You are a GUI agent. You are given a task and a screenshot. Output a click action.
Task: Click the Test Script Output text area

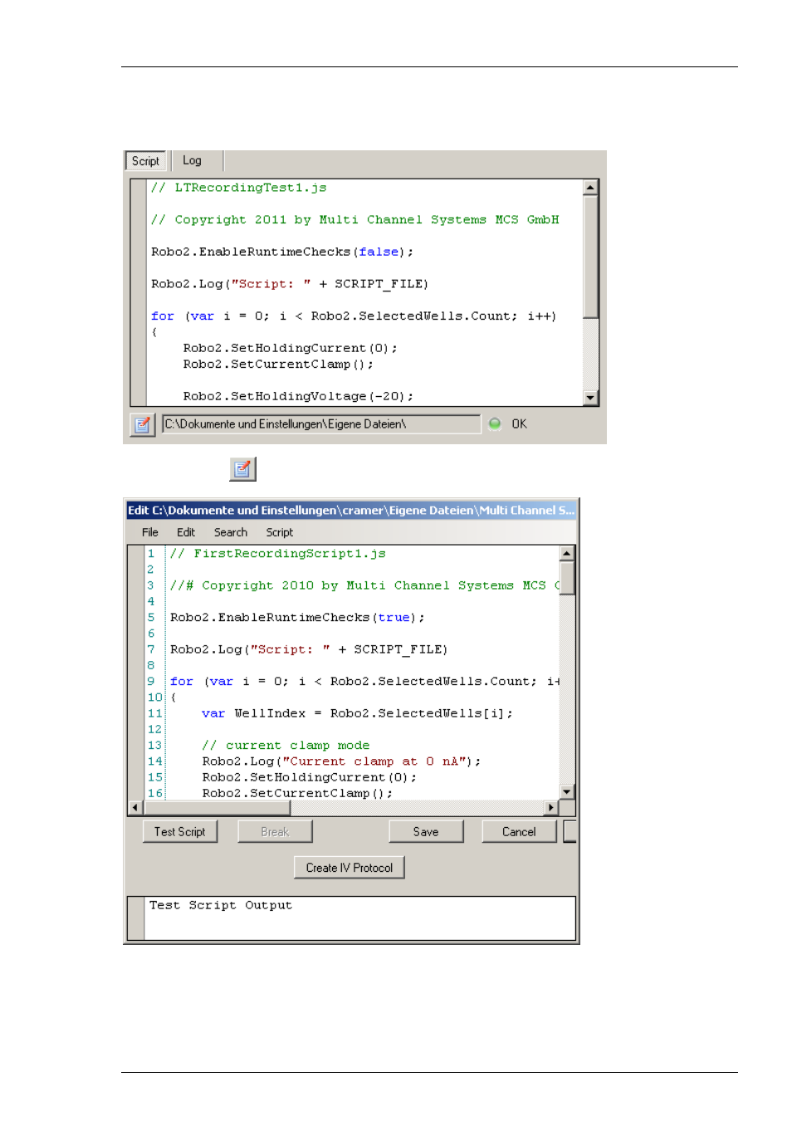(x=360, y=918)
